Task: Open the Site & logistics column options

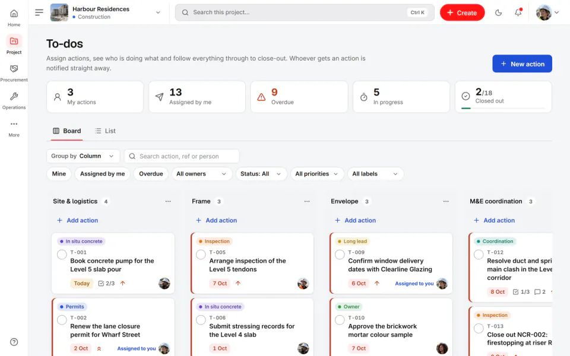Action: pyautogui.click(x=168, y=201)
